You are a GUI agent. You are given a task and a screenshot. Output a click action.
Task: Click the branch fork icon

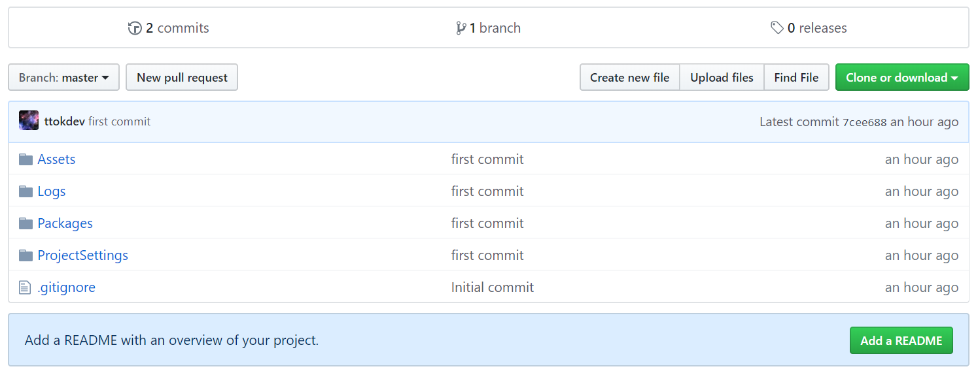click(x=461, y=28)
